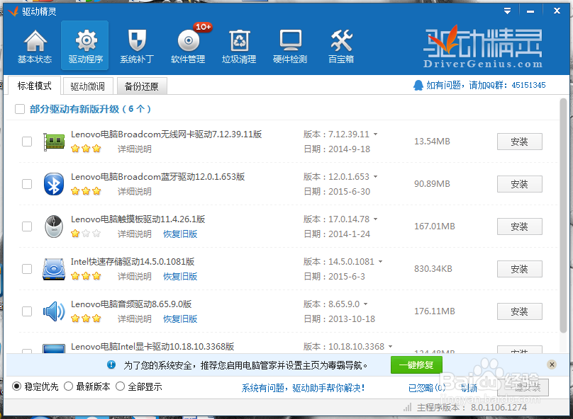Check the Broadcom wireless driver checkbox
Screen dimensions: 573x419
pyautogui.click(x=27, y=142)
